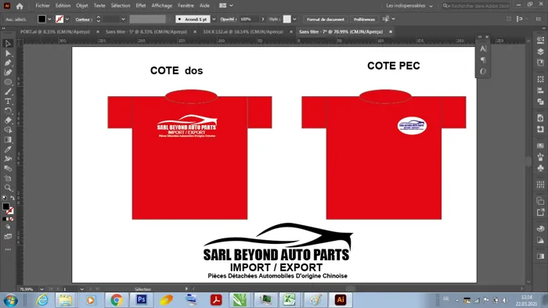Screen dimensions: 548x308
Task: Open the fill color dropdown
Action: pos(49,20)
